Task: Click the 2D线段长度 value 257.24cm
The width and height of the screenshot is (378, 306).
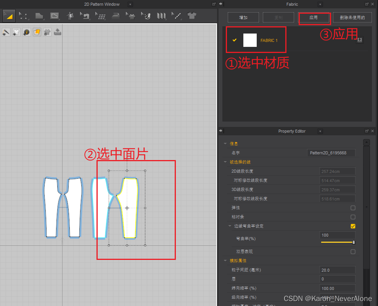Action: [337, 171]
